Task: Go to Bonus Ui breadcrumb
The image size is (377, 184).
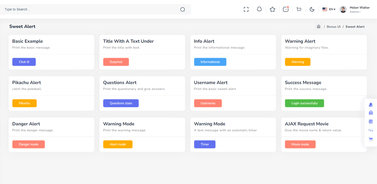Action: point(334,27)
